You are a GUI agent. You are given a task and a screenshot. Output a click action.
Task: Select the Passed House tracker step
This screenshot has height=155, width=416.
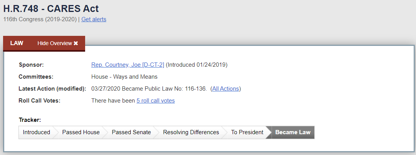click(x=81, y=132)
